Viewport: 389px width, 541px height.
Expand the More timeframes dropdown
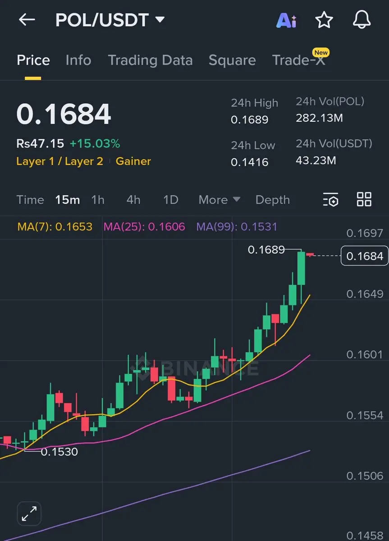tap(219, 200)
